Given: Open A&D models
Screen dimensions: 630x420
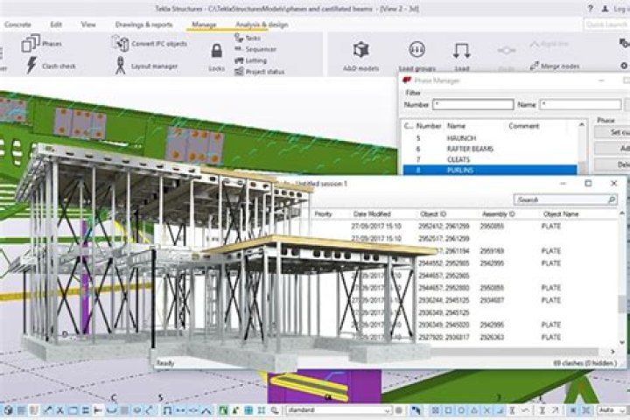Looking at the screenshot, I should pyautogui.click(x=360, y=56).
